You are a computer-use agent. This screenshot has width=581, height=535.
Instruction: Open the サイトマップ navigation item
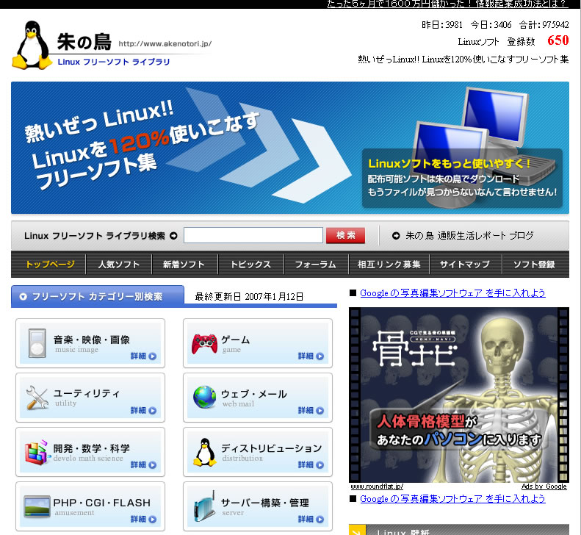(465, 265)
